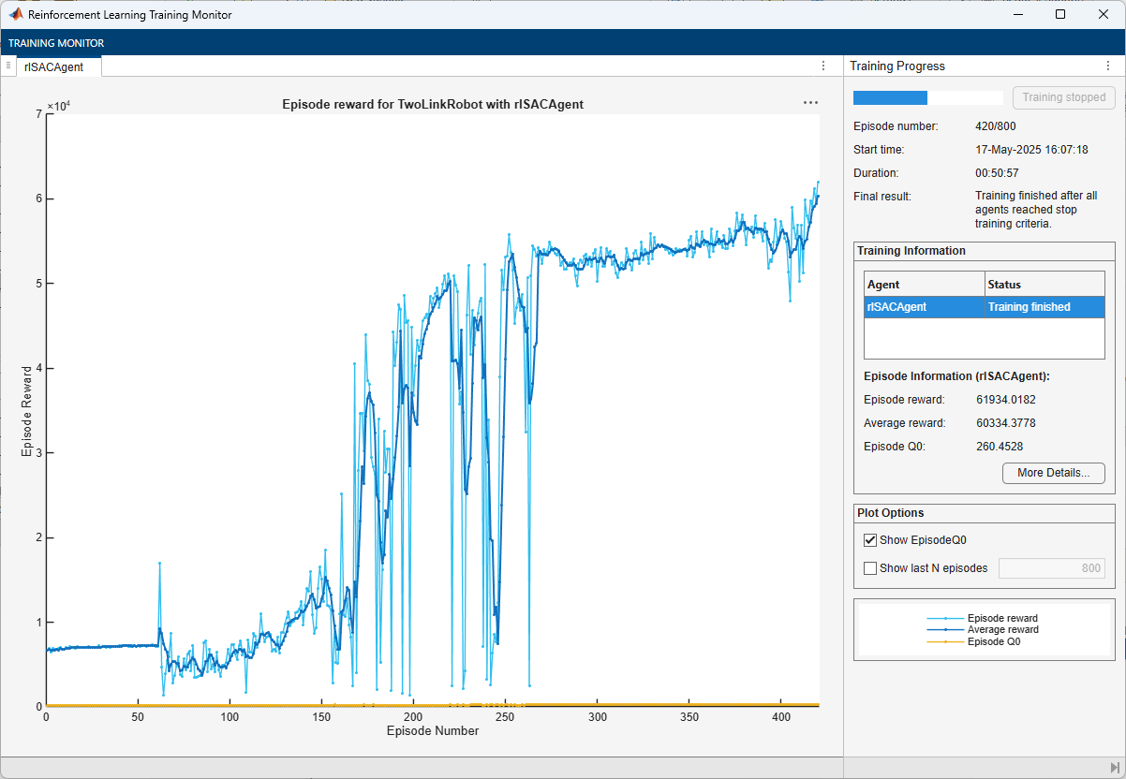Click the document tab list grip icon

[x=8, y=66]
